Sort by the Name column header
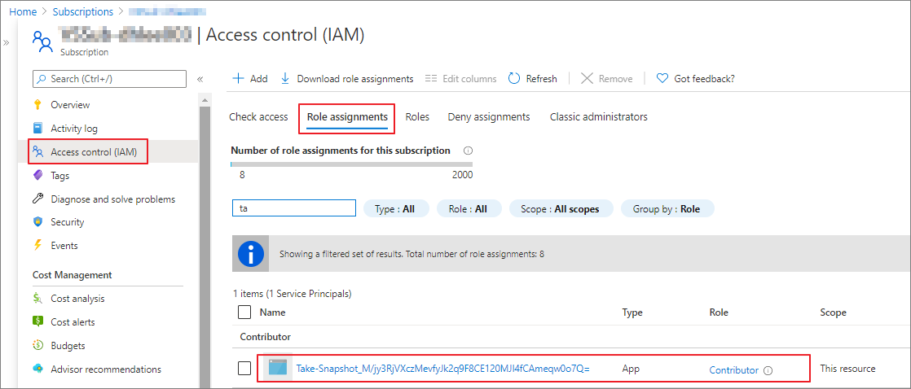This screenshot has height=389, width=911. click(272, 313)
